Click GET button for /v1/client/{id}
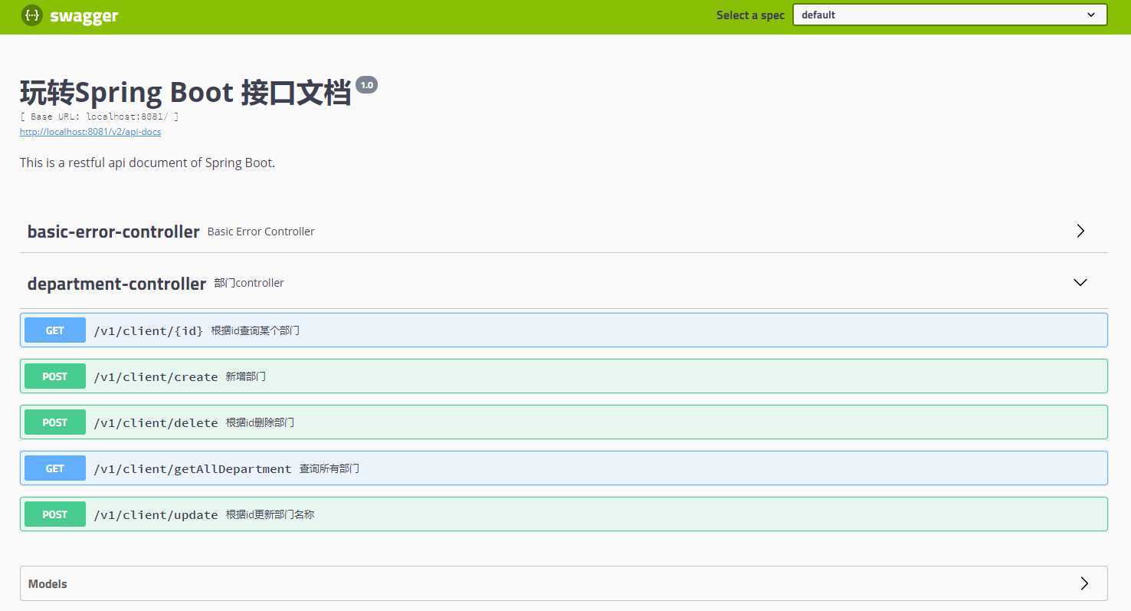The image size is (1131, 611). [x=55, y=330]
